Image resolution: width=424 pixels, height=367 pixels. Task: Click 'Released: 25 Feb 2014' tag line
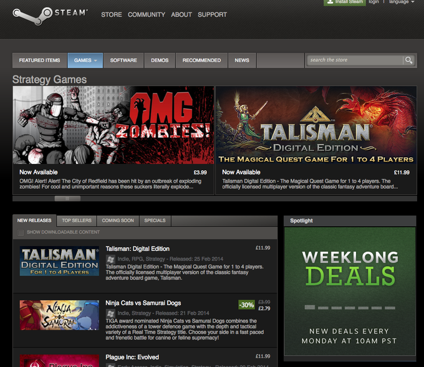[196, 259]
